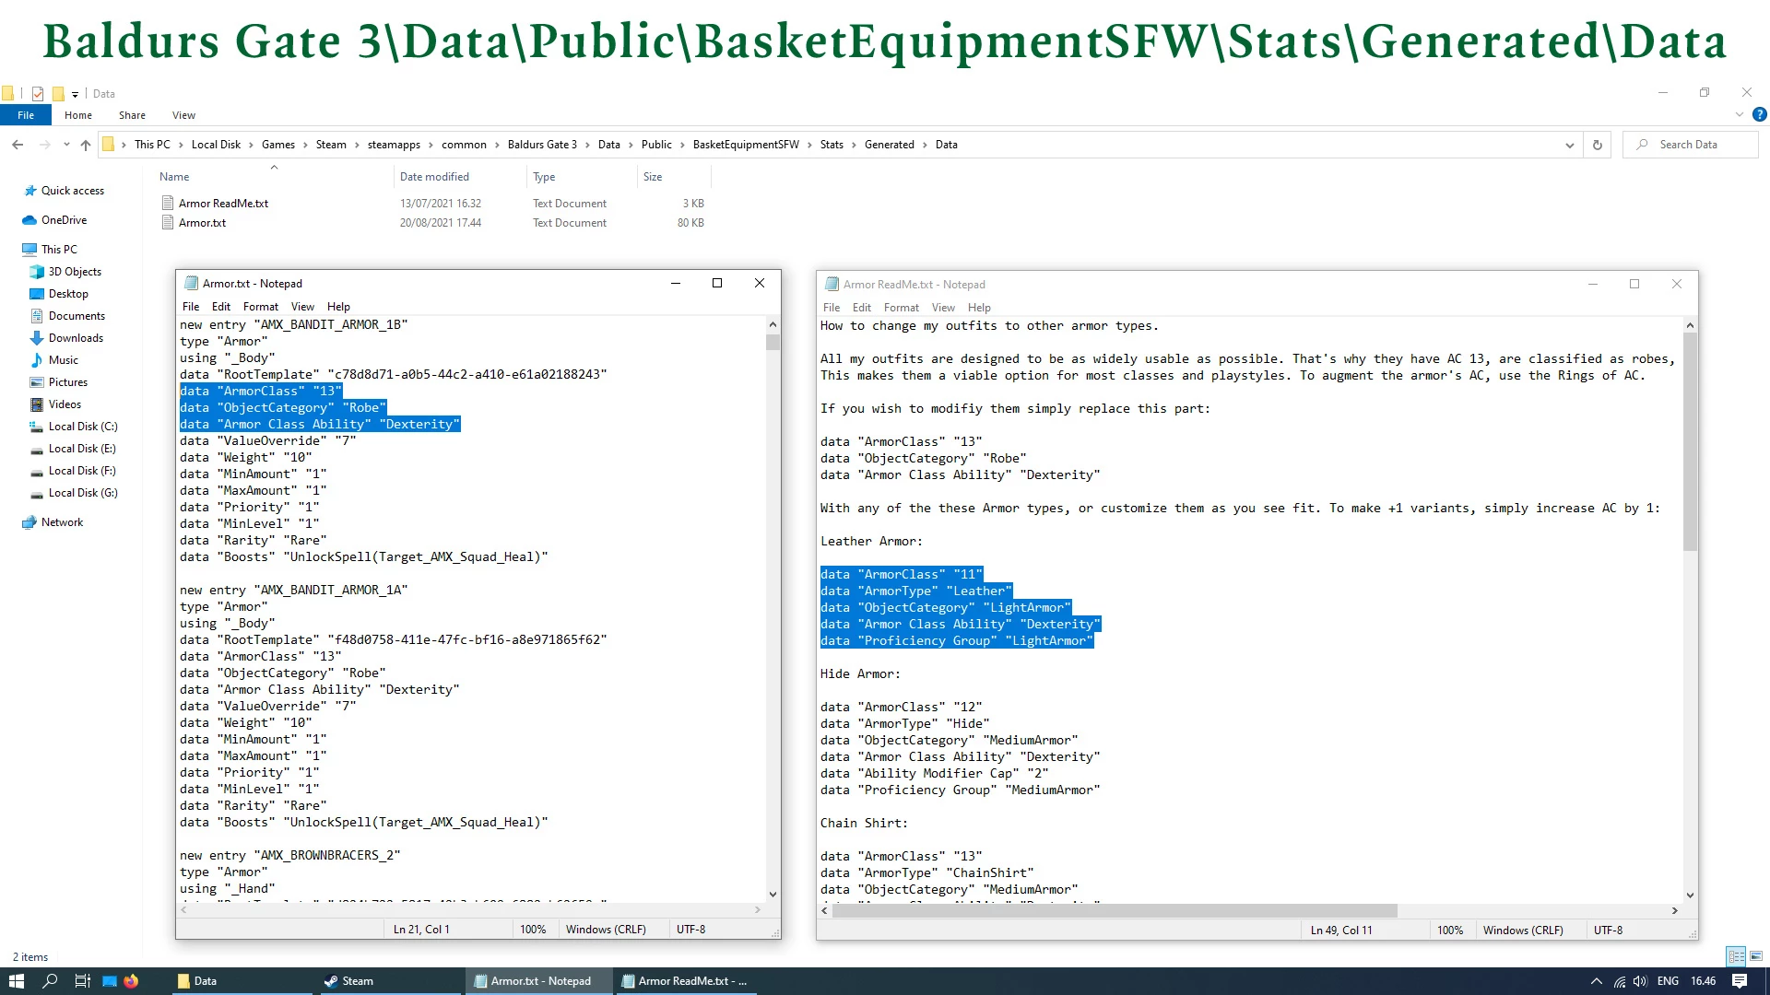Click BasketEquipmentSFW breadcrumb segment
Viewport: 1770px width, 995px height.
(x=746, y=145)
